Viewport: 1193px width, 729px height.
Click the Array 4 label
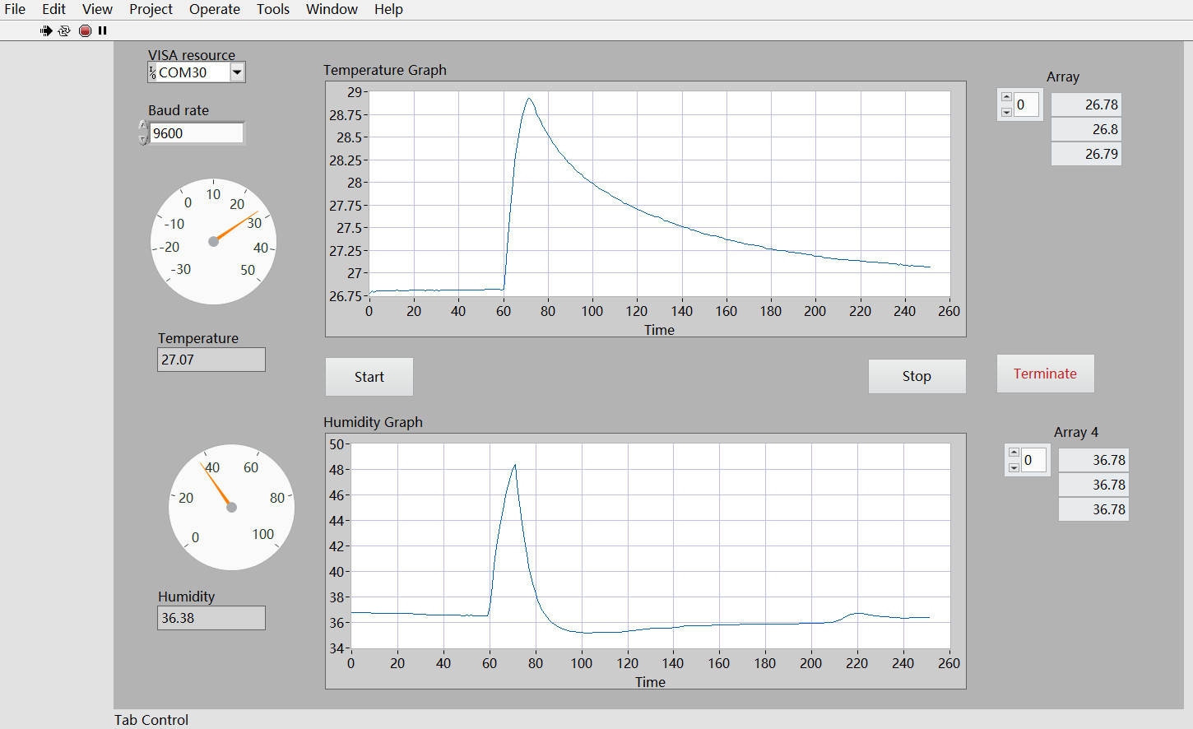pyautogui.click(x=1076, y=432)
